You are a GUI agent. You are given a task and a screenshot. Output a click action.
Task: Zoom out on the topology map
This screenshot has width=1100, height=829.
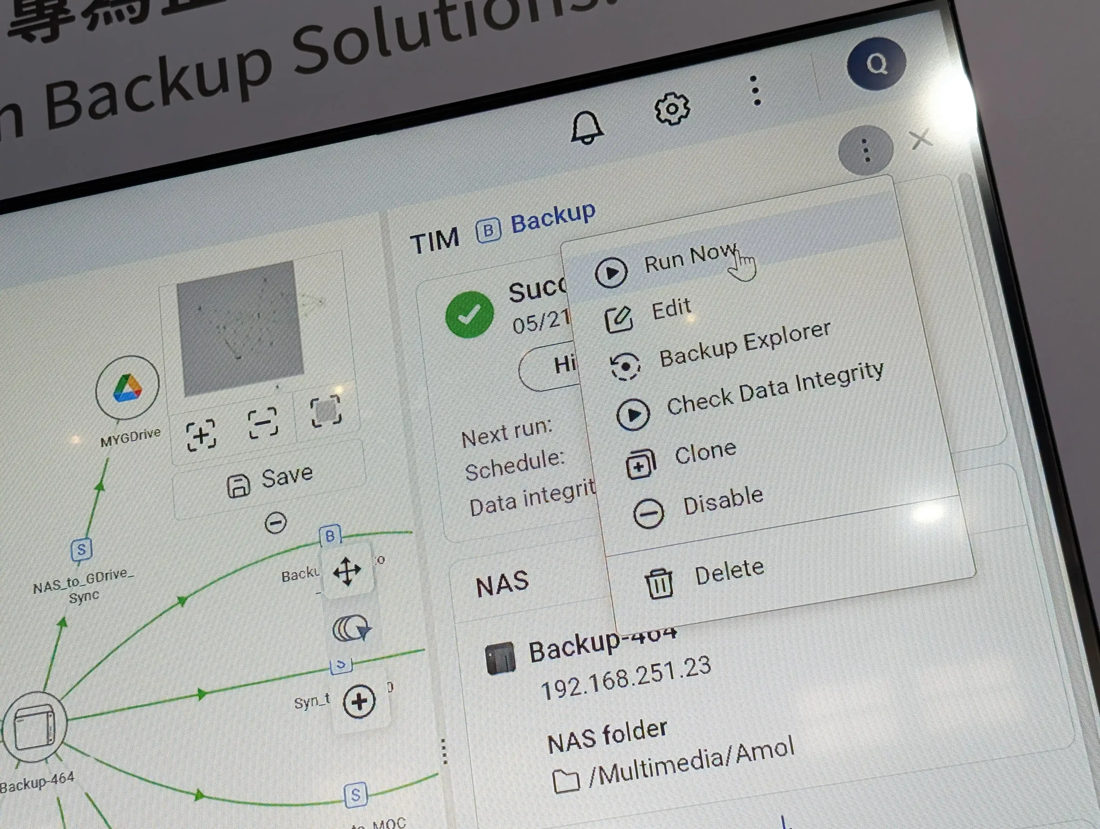coord(263,423)
